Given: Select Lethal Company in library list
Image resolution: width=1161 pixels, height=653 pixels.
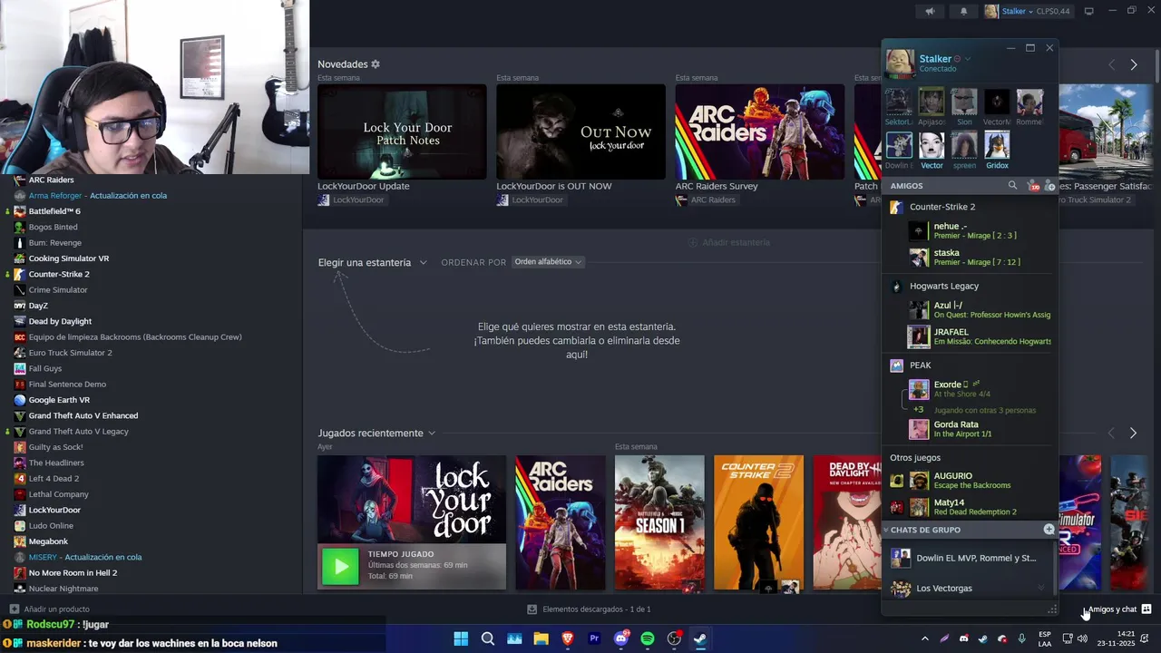Looking at the screenshot, I should pos(58,494).
